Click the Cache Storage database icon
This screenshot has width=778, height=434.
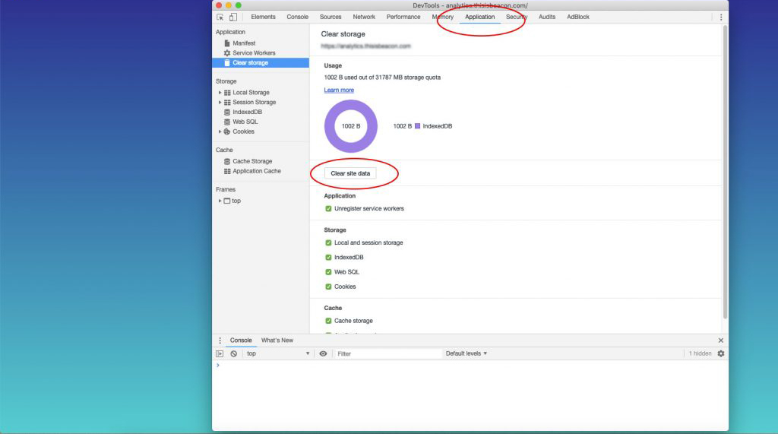click(227, 161)
